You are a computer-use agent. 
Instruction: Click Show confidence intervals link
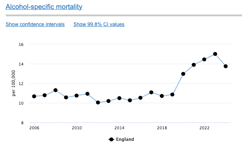35,24
